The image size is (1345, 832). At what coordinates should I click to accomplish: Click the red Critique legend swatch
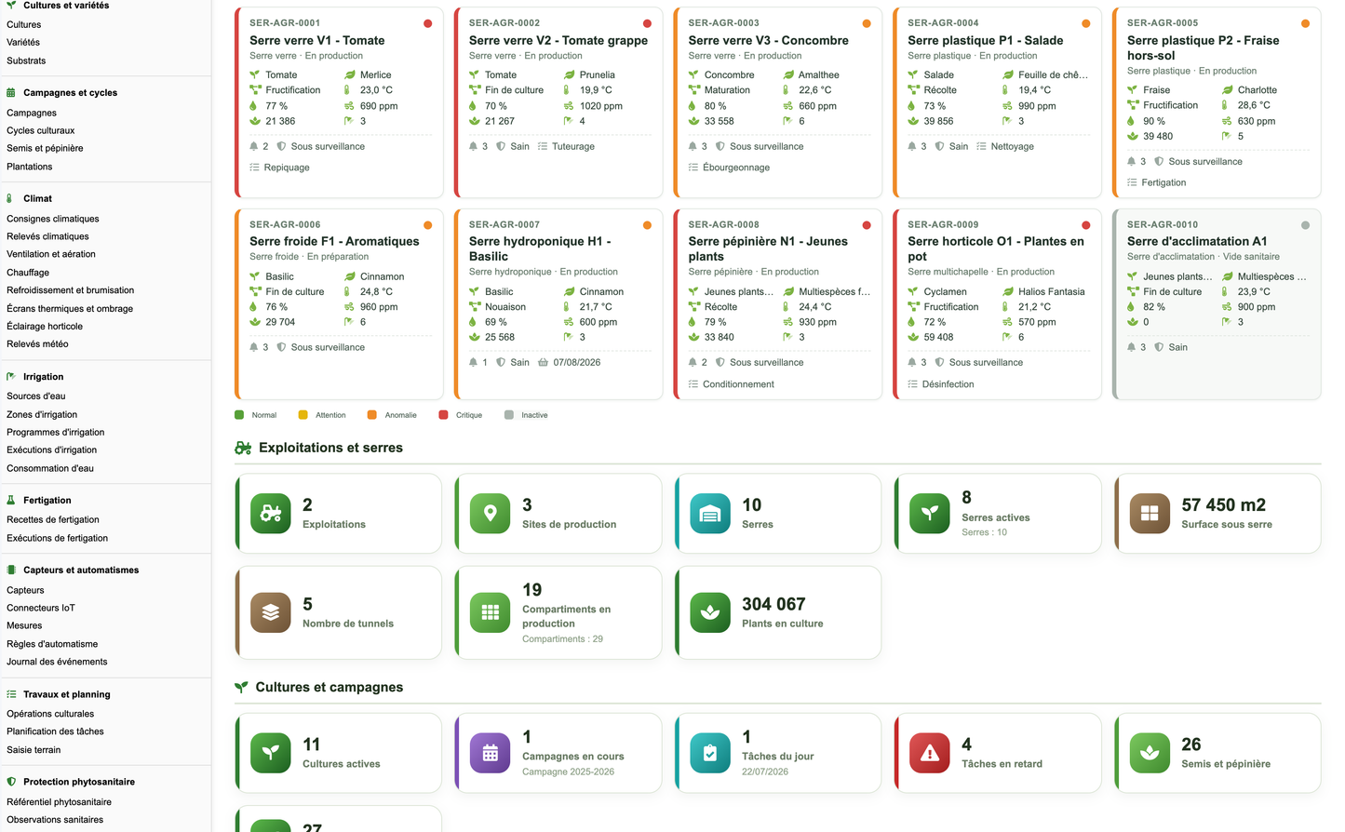(444, 415)
